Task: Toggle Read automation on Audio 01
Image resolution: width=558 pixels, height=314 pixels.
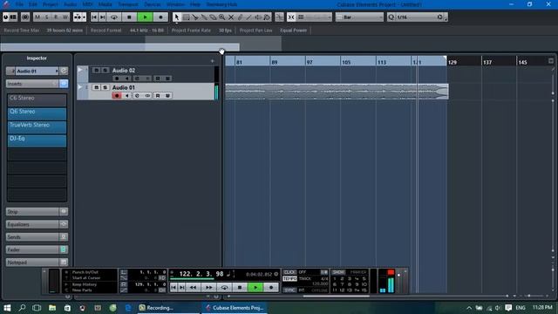Action: (x=158, y=95)
